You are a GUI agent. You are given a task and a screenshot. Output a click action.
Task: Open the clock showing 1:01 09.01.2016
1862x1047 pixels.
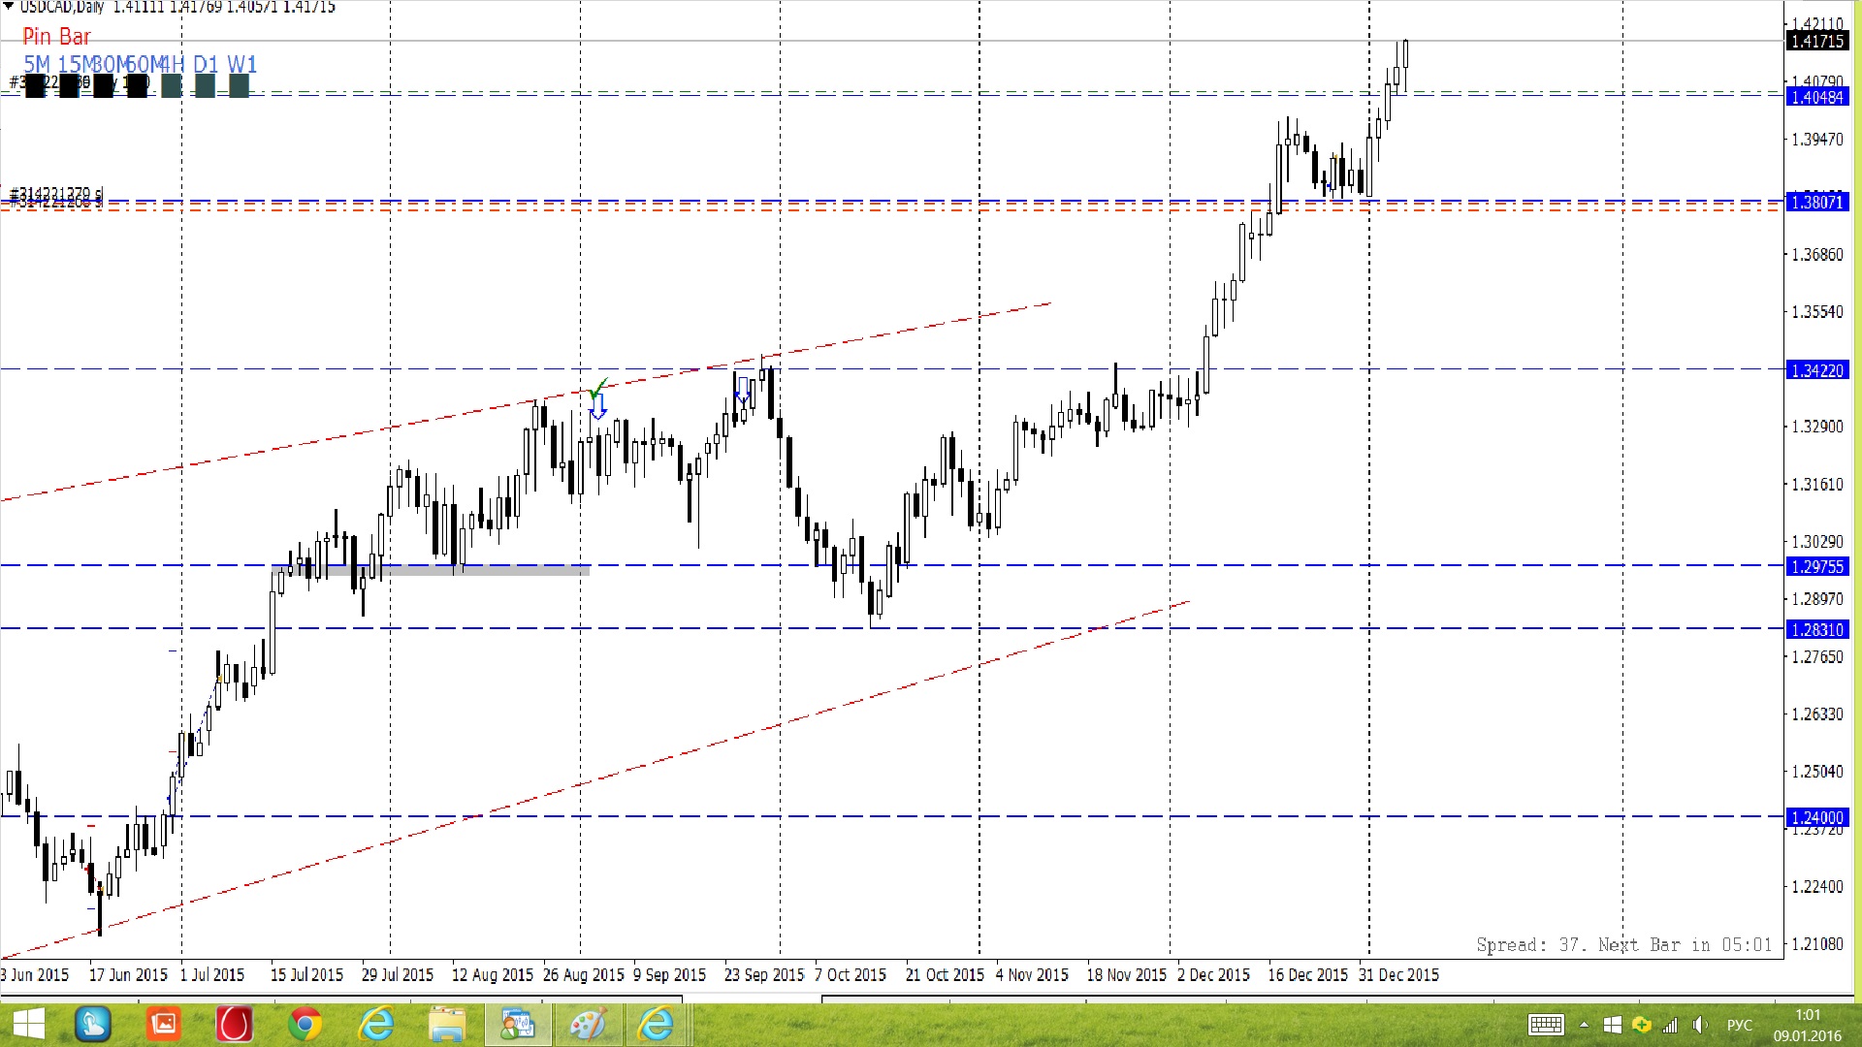pos(1807,1025)
